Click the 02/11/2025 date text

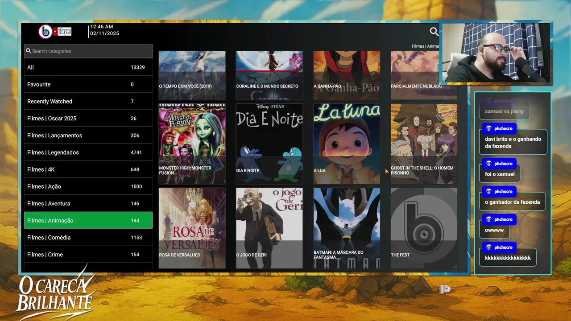tap(104, 33)
